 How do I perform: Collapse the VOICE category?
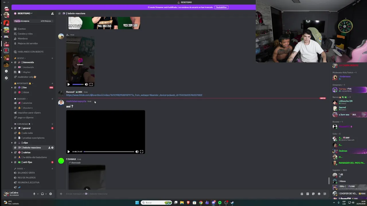pyautogui.click(x=19, y=169)
